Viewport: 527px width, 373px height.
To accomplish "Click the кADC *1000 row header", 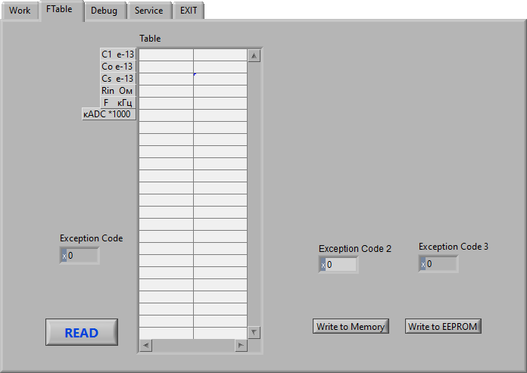I will (x=108, y=114).
